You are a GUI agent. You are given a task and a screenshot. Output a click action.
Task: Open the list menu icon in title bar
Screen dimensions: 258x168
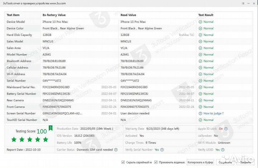click(x=243, y=3)
